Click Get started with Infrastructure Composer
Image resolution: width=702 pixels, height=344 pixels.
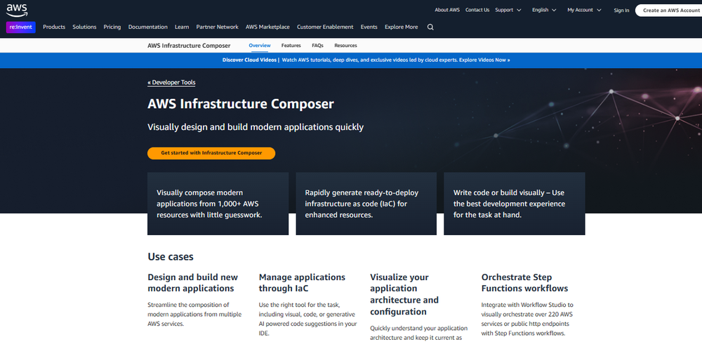coord(211,153)
